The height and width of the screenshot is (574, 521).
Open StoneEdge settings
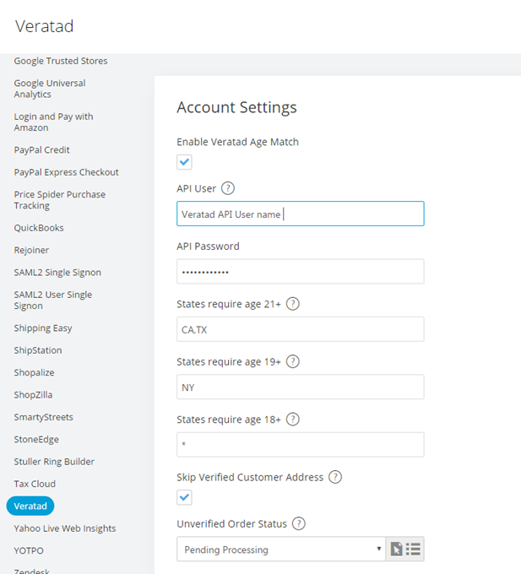click(x=36, y=439)
